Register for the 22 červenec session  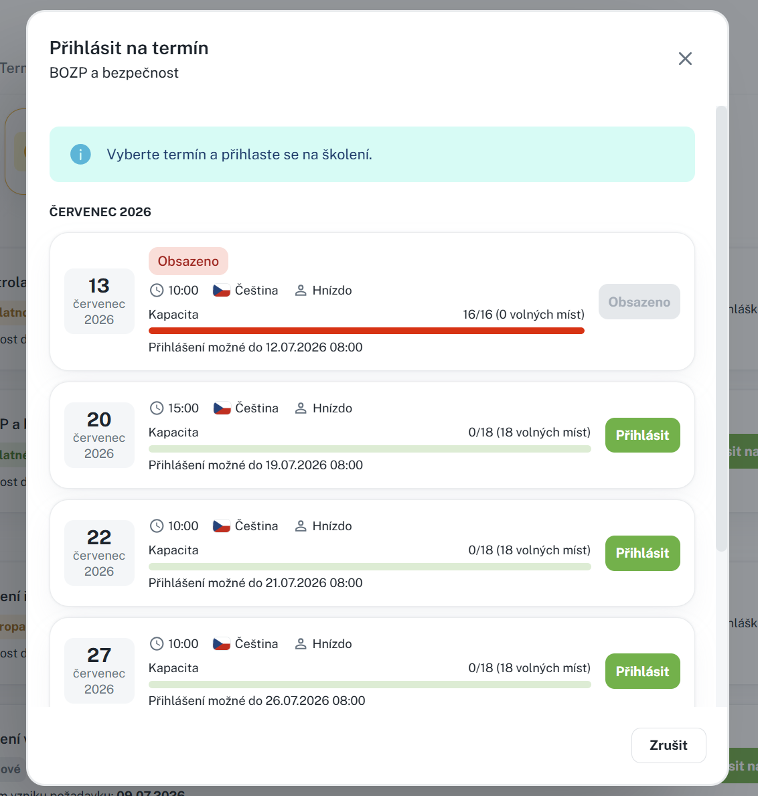(x=642, y=553)
